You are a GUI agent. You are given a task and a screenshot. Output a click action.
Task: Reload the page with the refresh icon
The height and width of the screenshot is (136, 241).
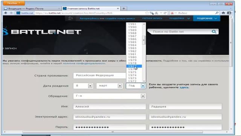(x=165, y=13)
